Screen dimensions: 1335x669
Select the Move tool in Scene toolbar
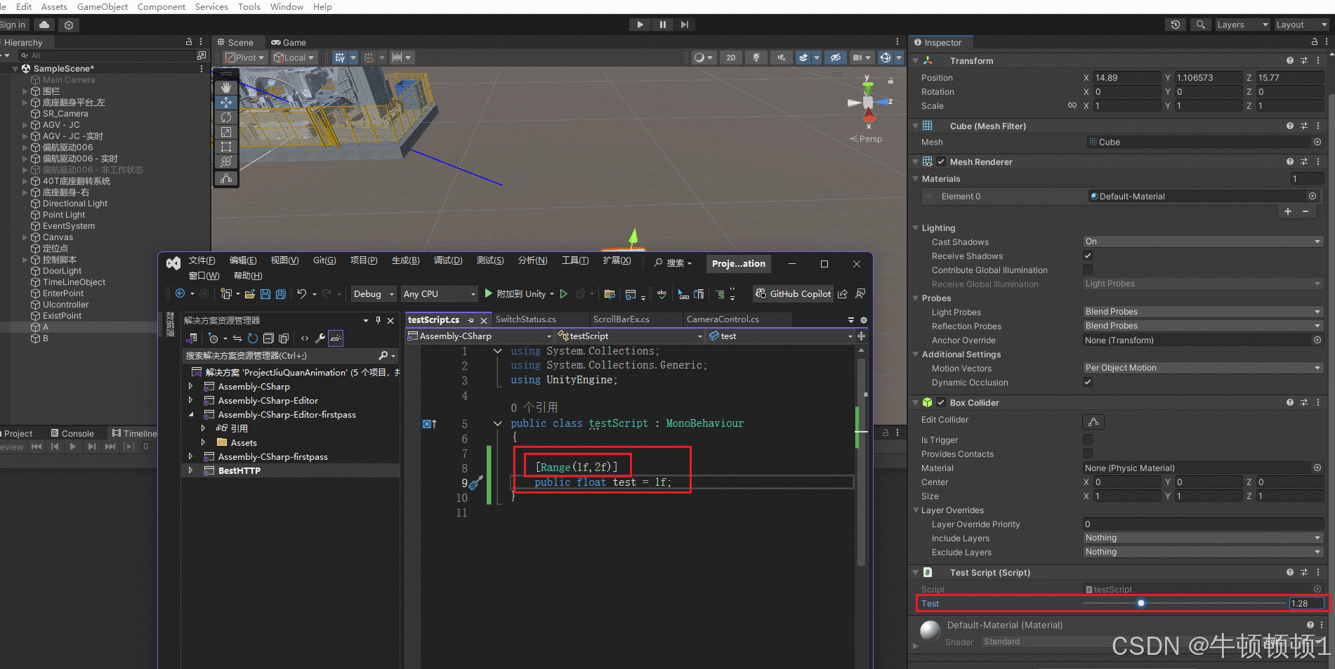(225, 102)
